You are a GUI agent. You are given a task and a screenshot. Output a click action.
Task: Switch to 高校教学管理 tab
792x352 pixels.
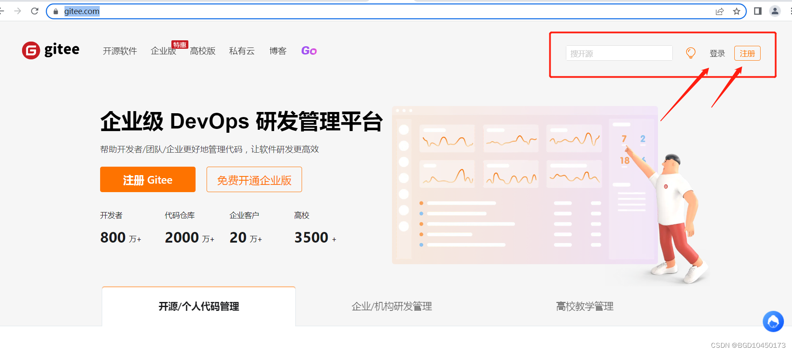coord(585,306)
